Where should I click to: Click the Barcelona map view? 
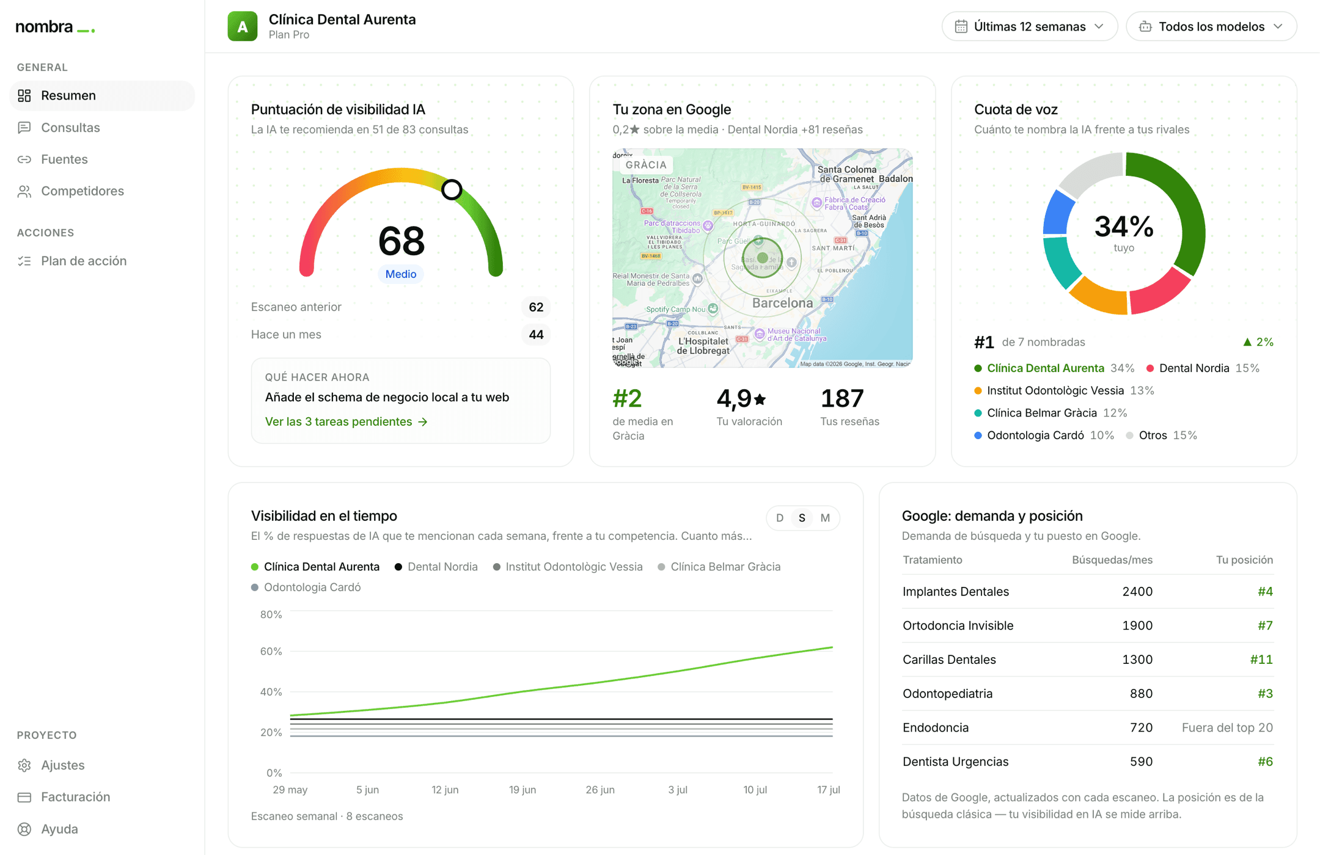click(x=763, y=258)
